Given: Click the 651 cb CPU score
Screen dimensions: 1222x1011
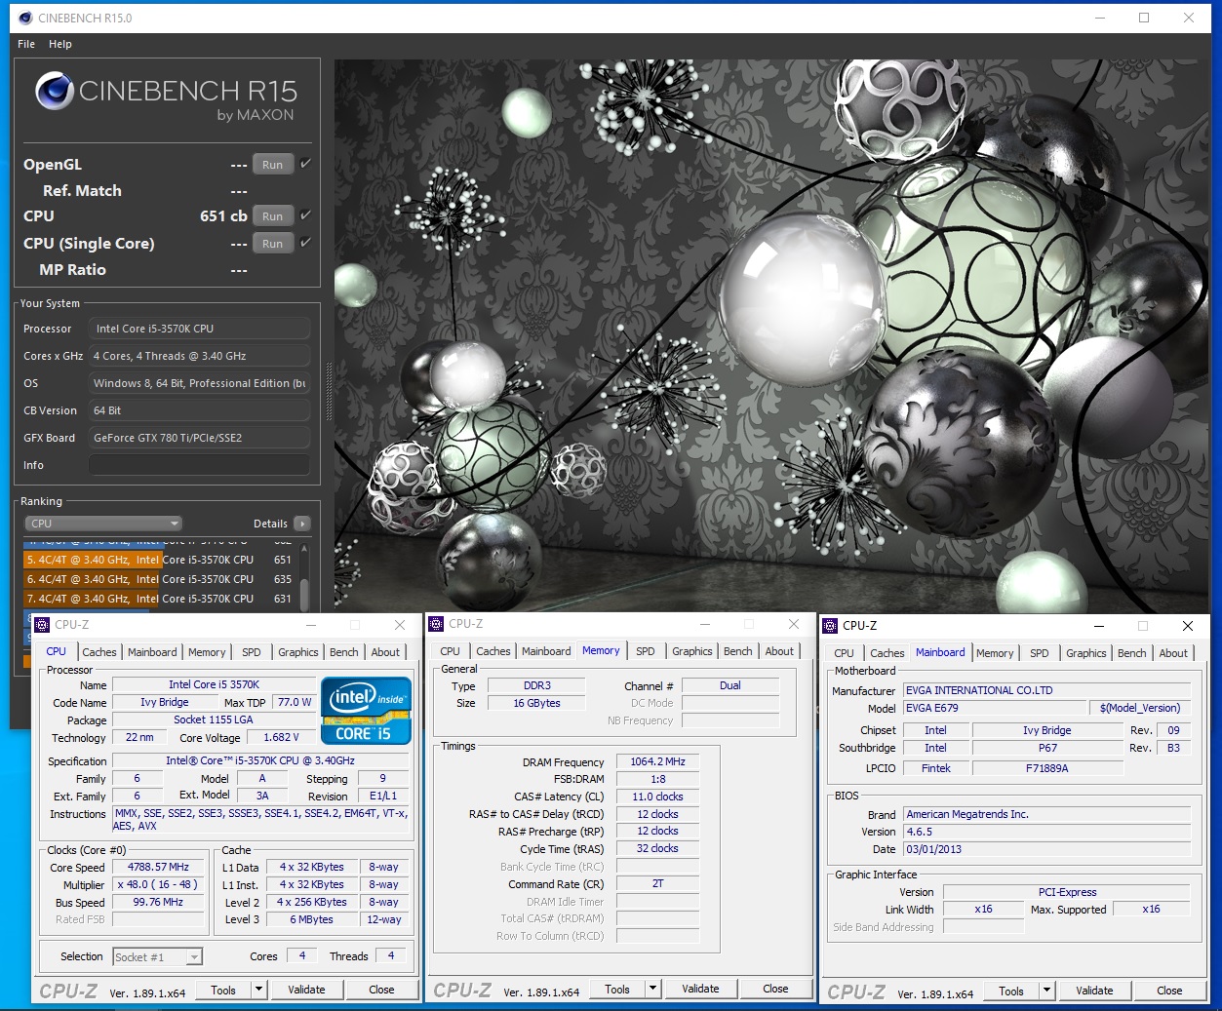Looking at the screenshot, I should [x=223, y=215].
